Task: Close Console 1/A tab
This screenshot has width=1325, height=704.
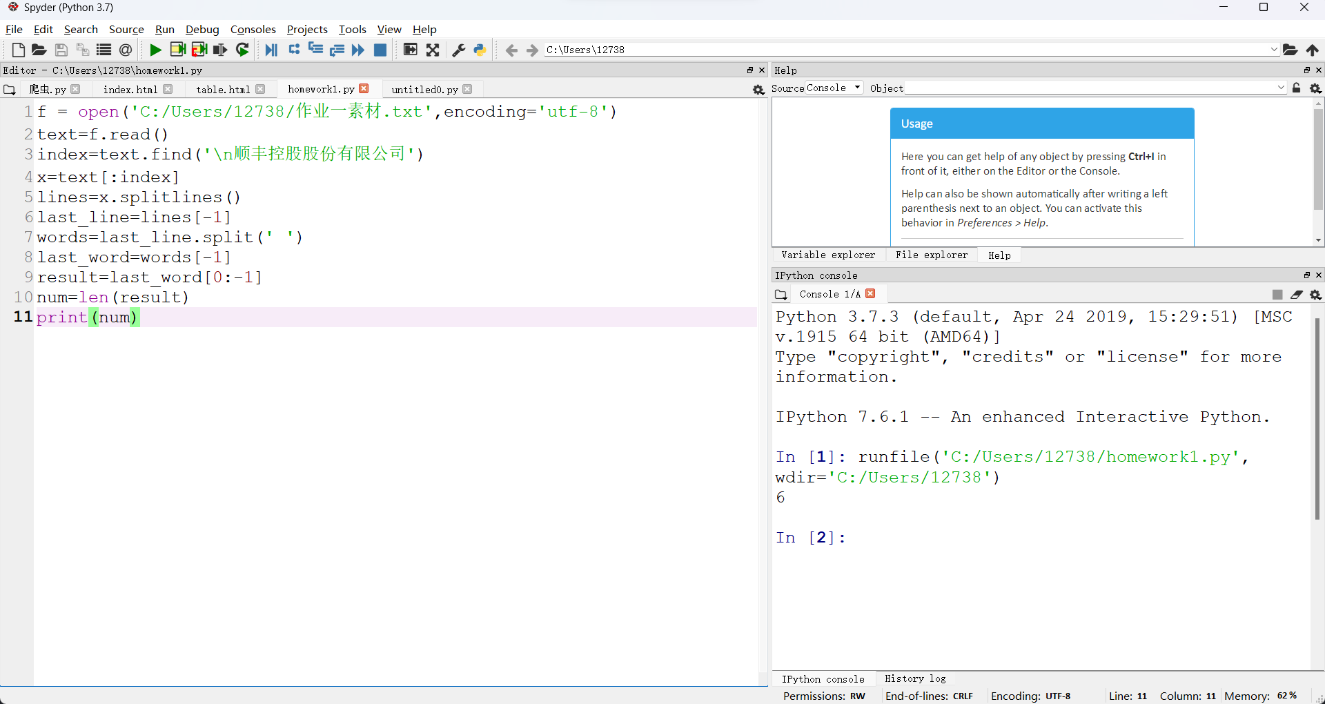Action: (x=870, y=293)
